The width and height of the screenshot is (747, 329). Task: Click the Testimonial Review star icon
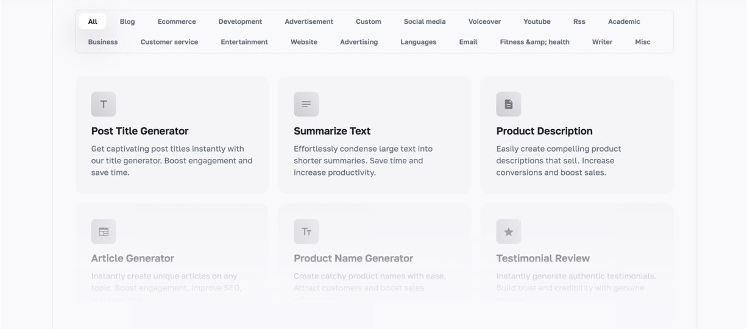click(508, 232)
